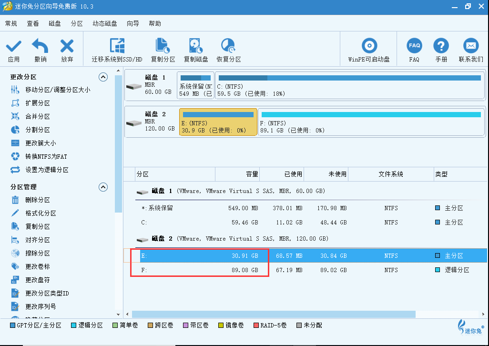Select 更改簇大小 option
The height and width of the screenshot is (346, 489).
click(x=41, y=143)
